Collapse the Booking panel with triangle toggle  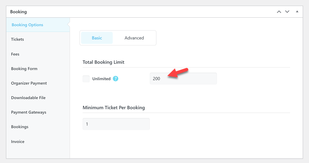[x=297, y=12]
